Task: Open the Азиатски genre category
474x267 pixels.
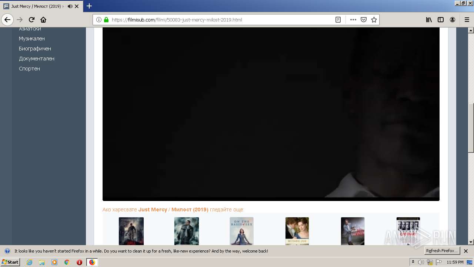Action: tap(30, 29)
